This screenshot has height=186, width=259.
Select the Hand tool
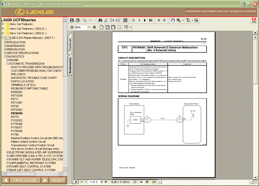[173, 20]
